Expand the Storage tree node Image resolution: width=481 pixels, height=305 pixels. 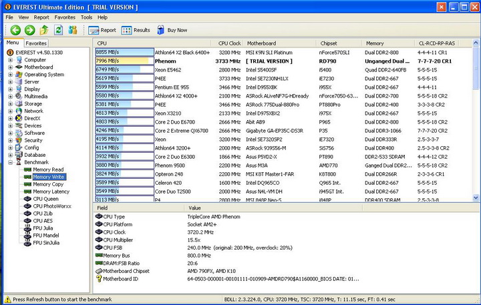pyautogui.click(x=11, y=103)
